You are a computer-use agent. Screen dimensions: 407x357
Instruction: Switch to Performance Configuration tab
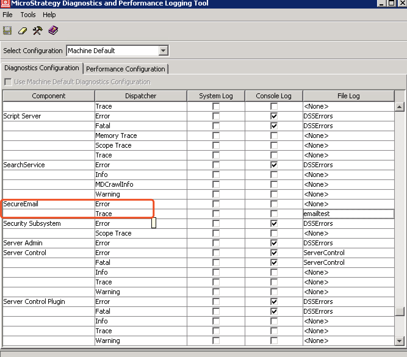click(125, 69)
